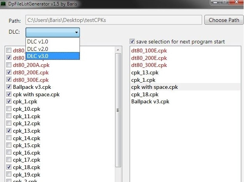The height and width of the screenshot is (182, 244).
Task: Toggle save selection for next program start
Action: [132, 41]
